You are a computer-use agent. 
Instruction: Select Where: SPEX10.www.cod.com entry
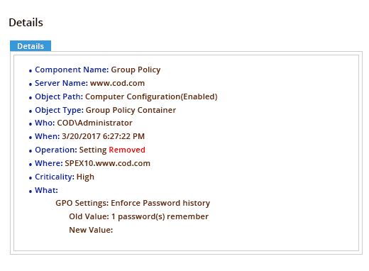click(x=93, y=163)
